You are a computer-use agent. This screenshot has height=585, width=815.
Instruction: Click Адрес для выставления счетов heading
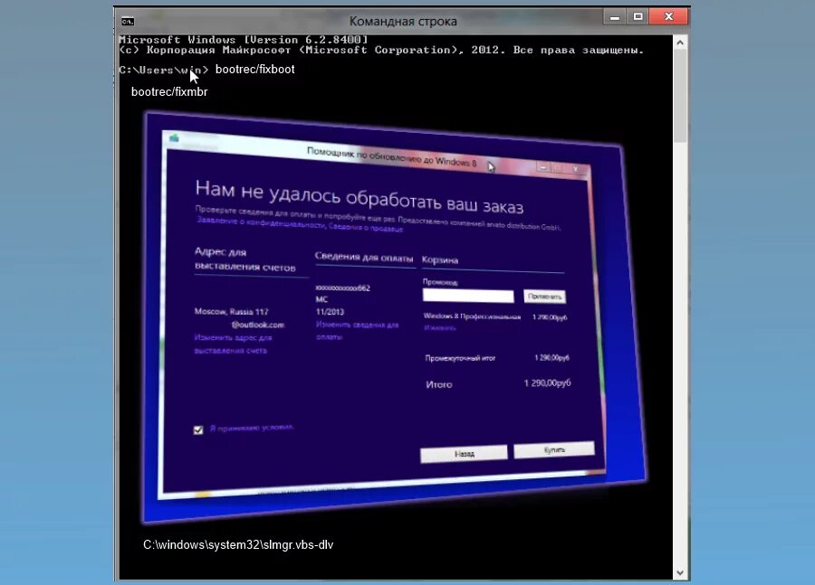244,259
